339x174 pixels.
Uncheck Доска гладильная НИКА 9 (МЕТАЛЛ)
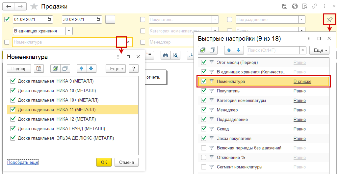[13, 81]
